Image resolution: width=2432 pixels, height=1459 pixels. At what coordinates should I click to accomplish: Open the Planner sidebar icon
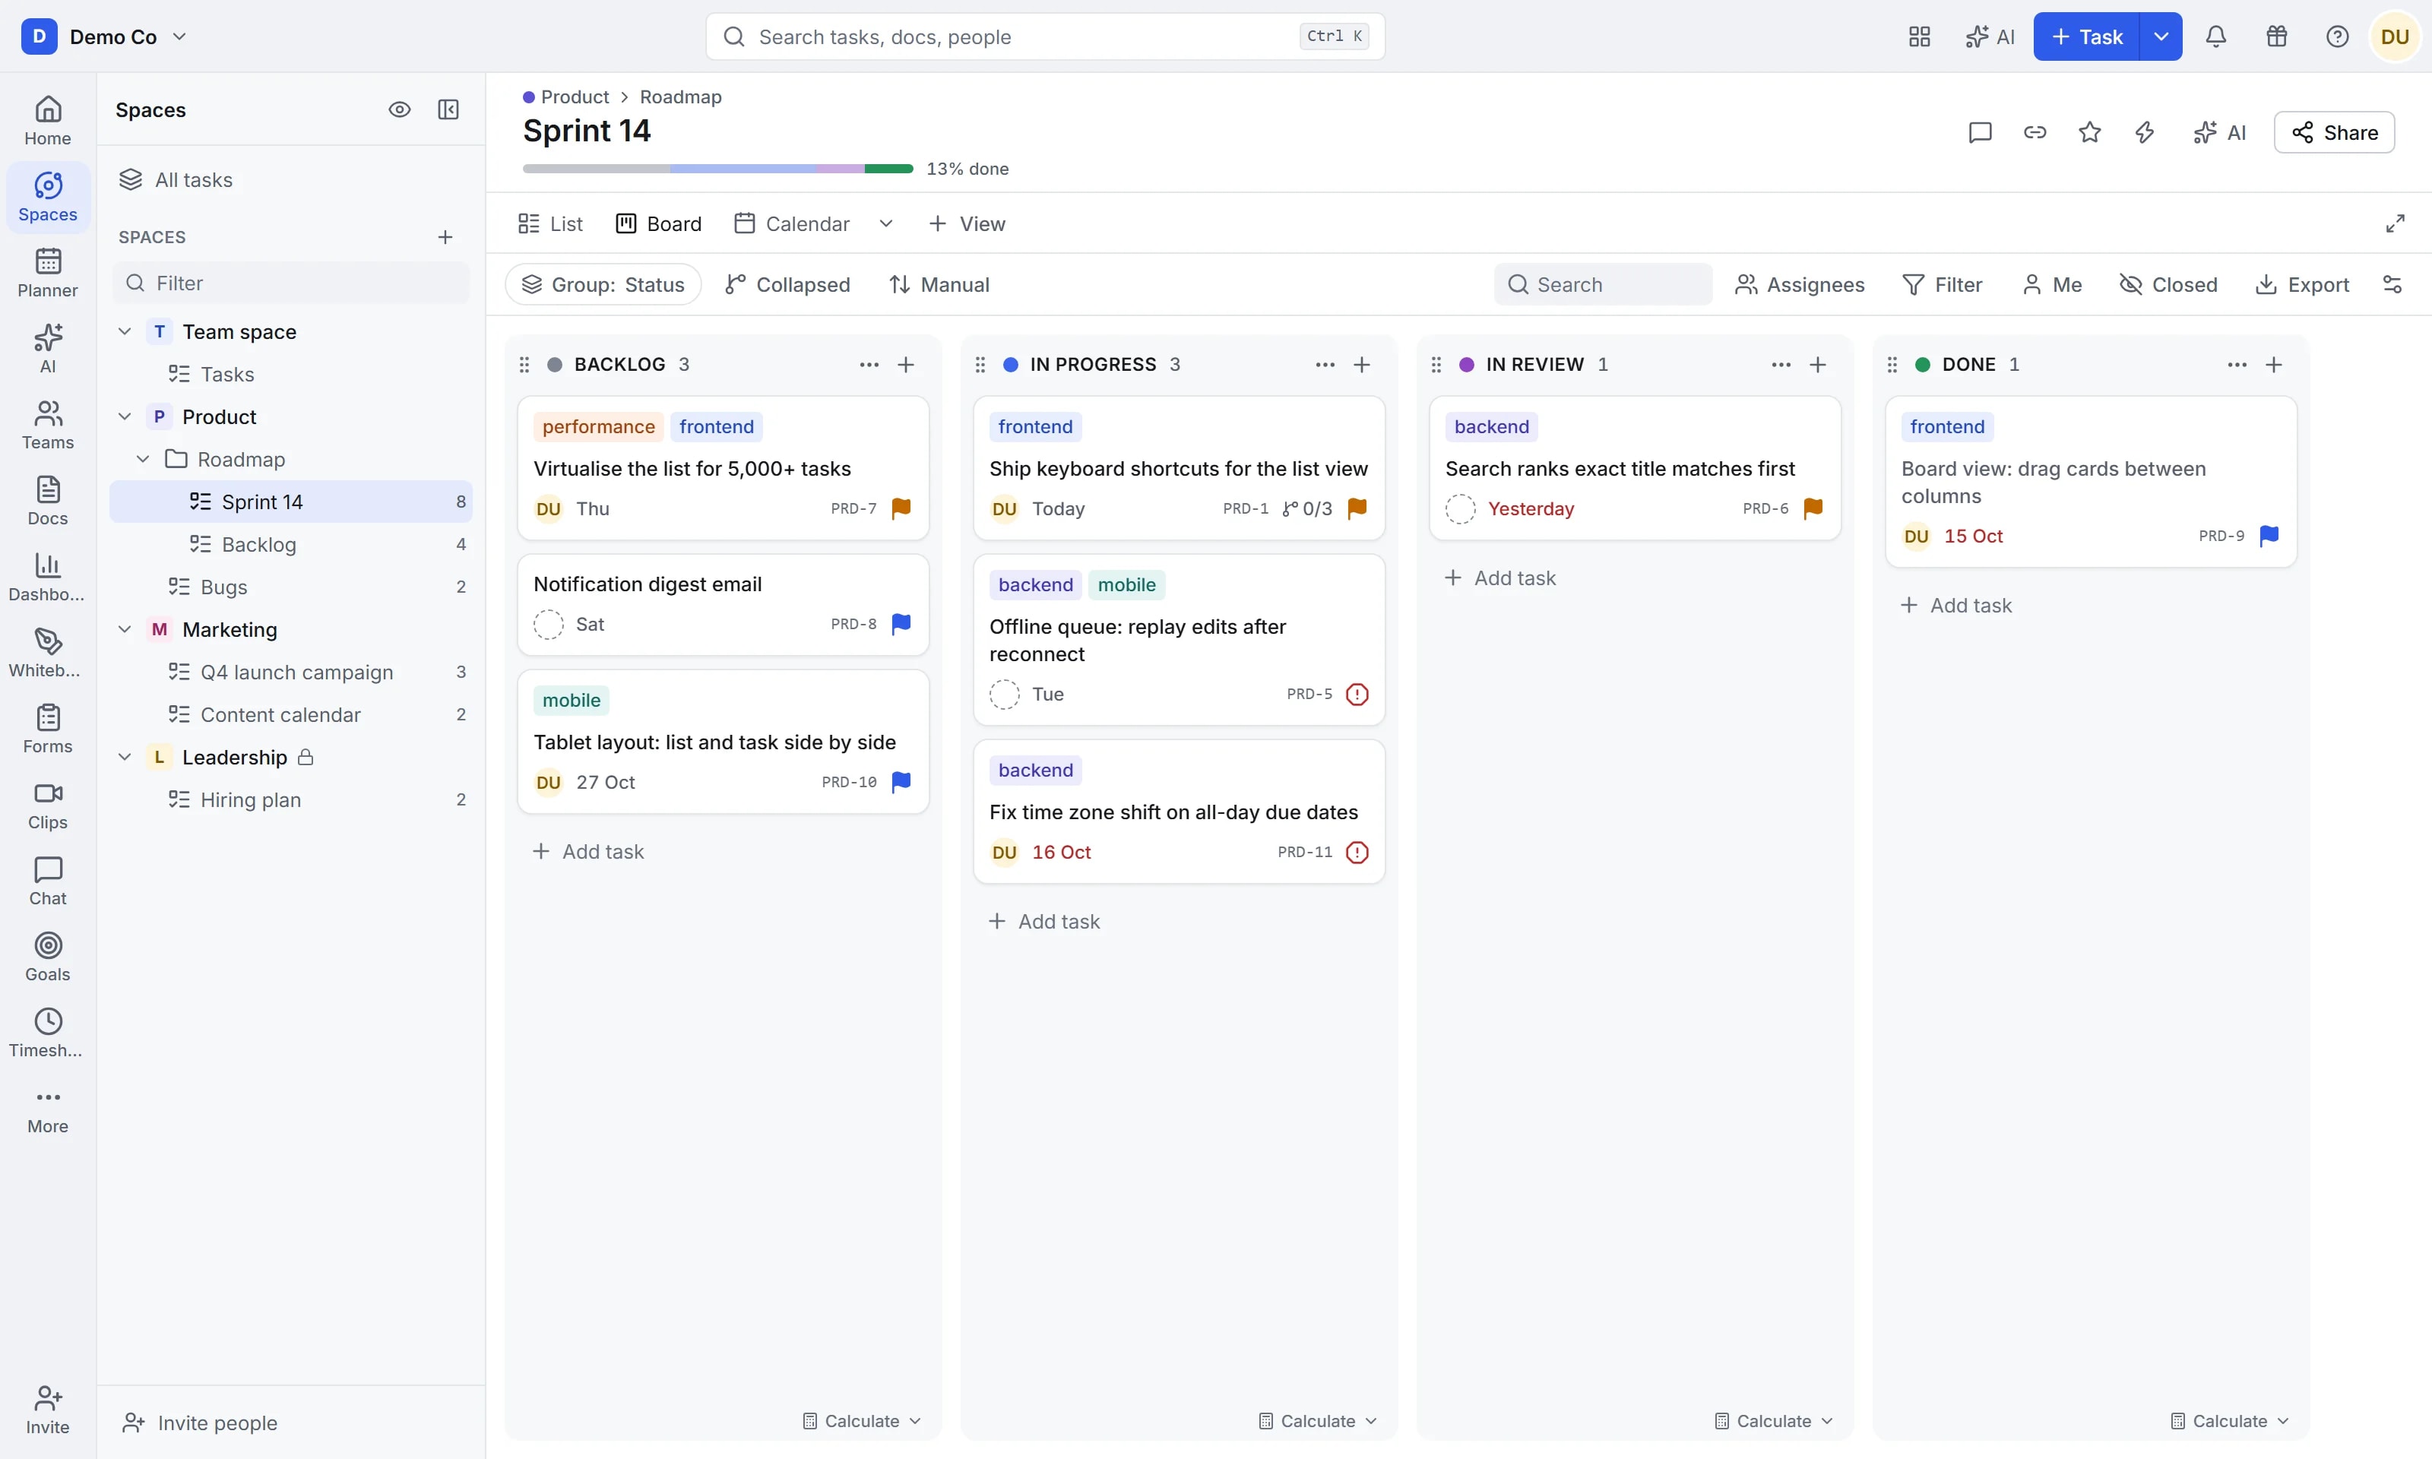[x=47, y=274]
